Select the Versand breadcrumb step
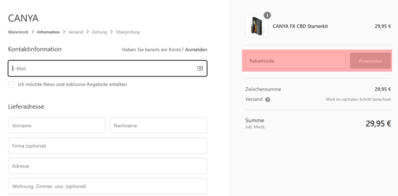Viewport: 398px width, 196px height. pos(76,32)
